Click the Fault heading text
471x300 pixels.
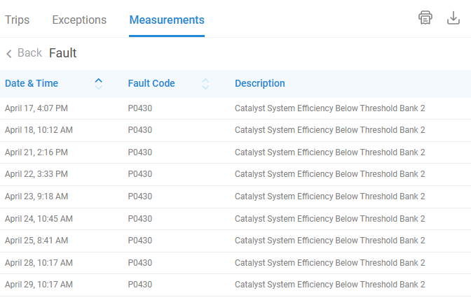63,53
